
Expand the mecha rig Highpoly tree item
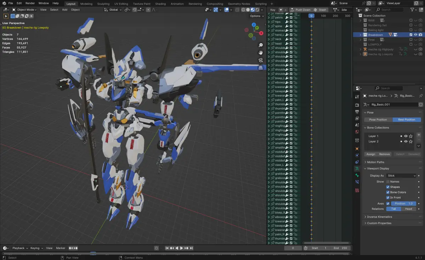[x=361, y=49]
